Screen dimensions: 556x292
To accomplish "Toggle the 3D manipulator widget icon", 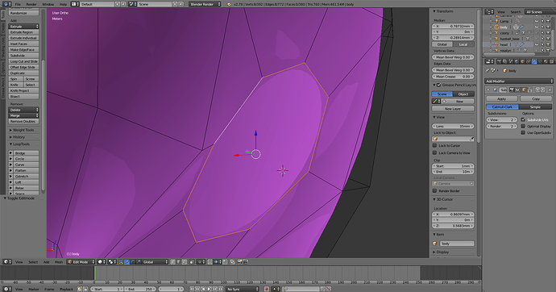I will click(121, 262).
